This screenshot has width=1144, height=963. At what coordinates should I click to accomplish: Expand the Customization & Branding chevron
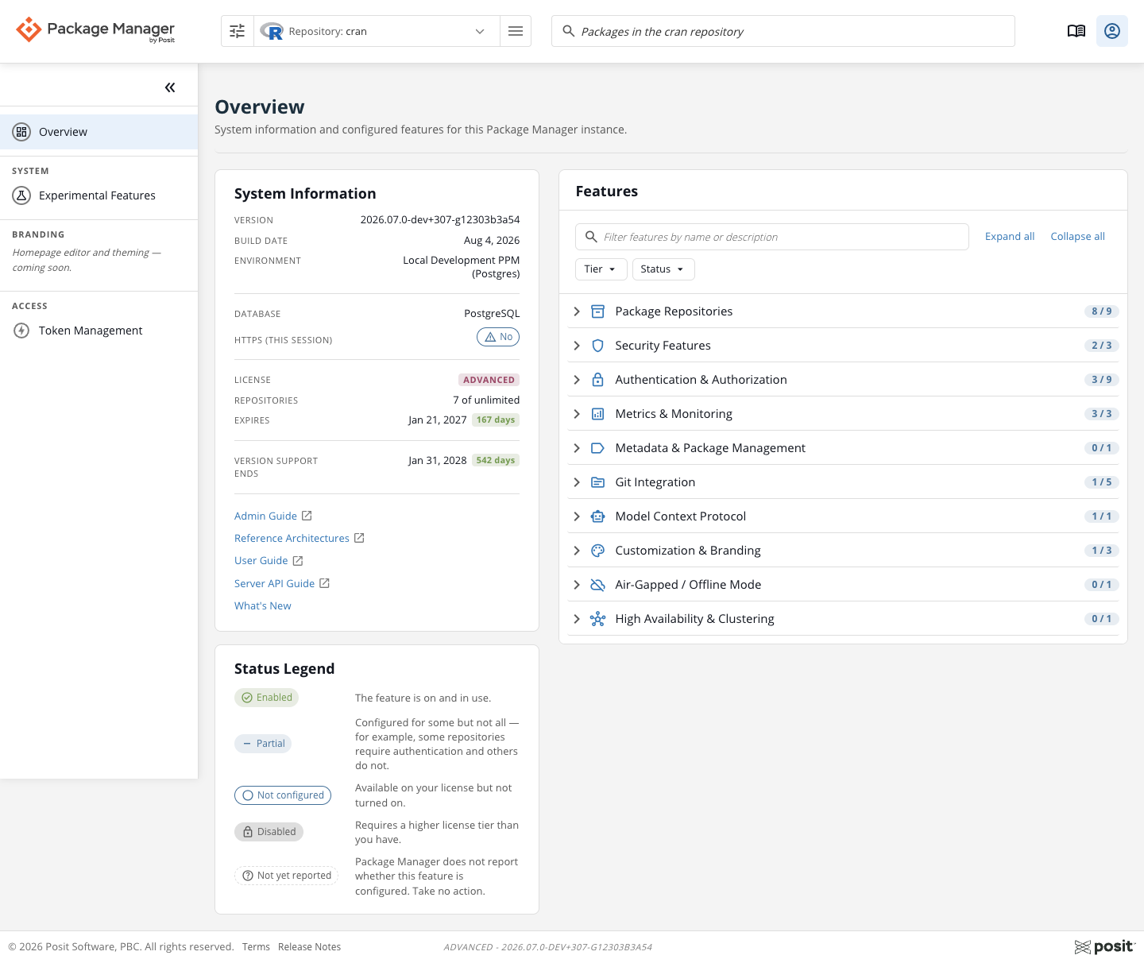pos(577,551)
